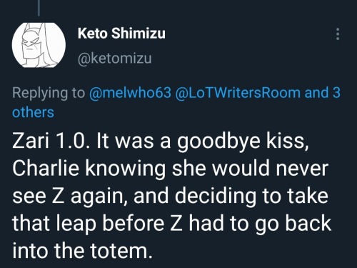Click the 'goodbye kiss,' phrase in tweet
357x268 pixels.
(x=243, y=142)
